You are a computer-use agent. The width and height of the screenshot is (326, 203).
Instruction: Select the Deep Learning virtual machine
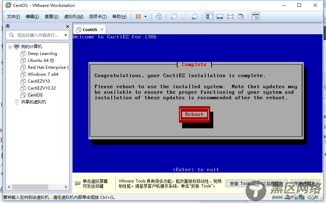(x=42, y=54)
